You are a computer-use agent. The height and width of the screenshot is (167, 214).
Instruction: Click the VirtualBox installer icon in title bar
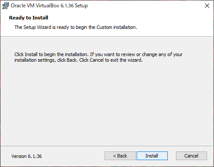5,6
